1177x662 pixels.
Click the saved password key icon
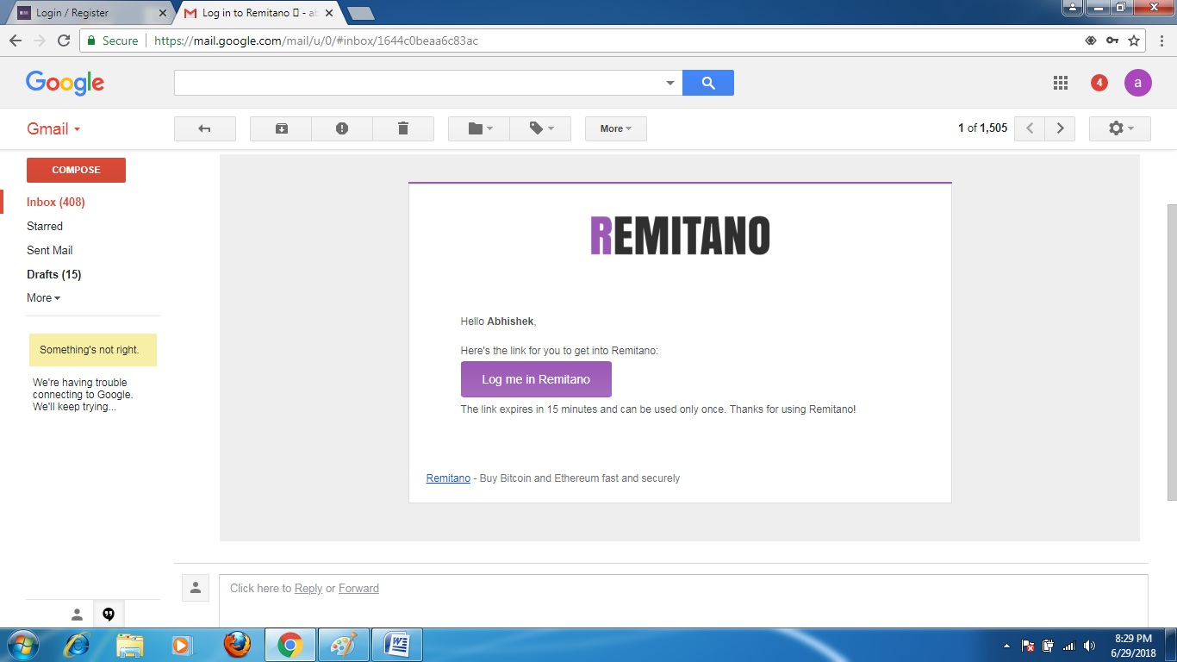click(x=1112, y=41)
